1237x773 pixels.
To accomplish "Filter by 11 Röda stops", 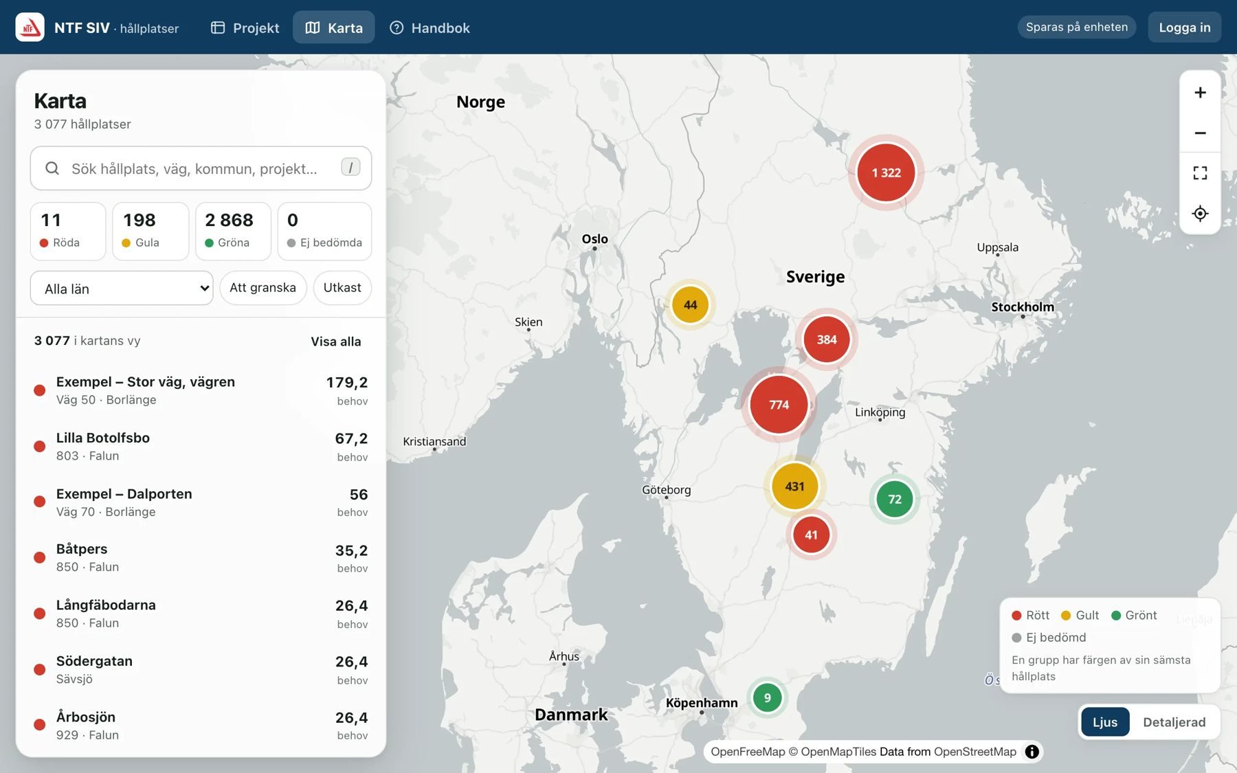I will click(x=68, y=231).
